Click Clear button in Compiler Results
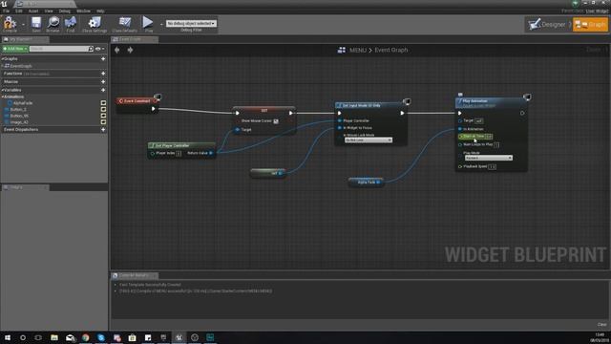611x344 pixels. [x=601, y=325]
